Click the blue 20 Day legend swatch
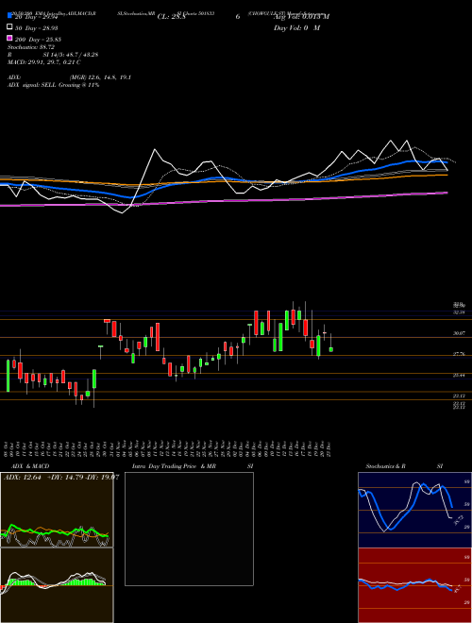472x623 pixels. pos(9,15)
